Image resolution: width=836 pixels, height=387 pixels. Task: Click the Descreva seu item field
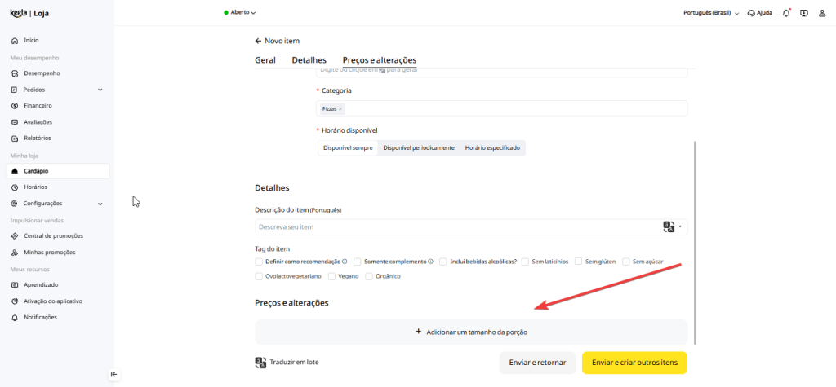(x=457, y=227)
